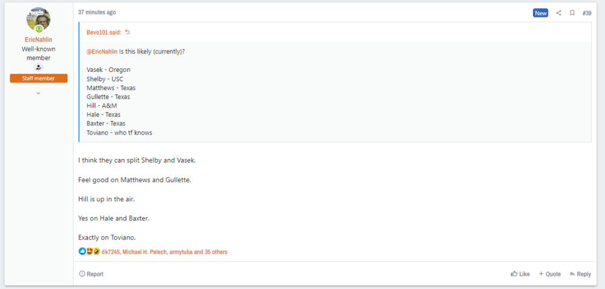This screenshot has width=605, height=289.
Task: Like this post
Action: pyautogui.click(x=520, y=274)
